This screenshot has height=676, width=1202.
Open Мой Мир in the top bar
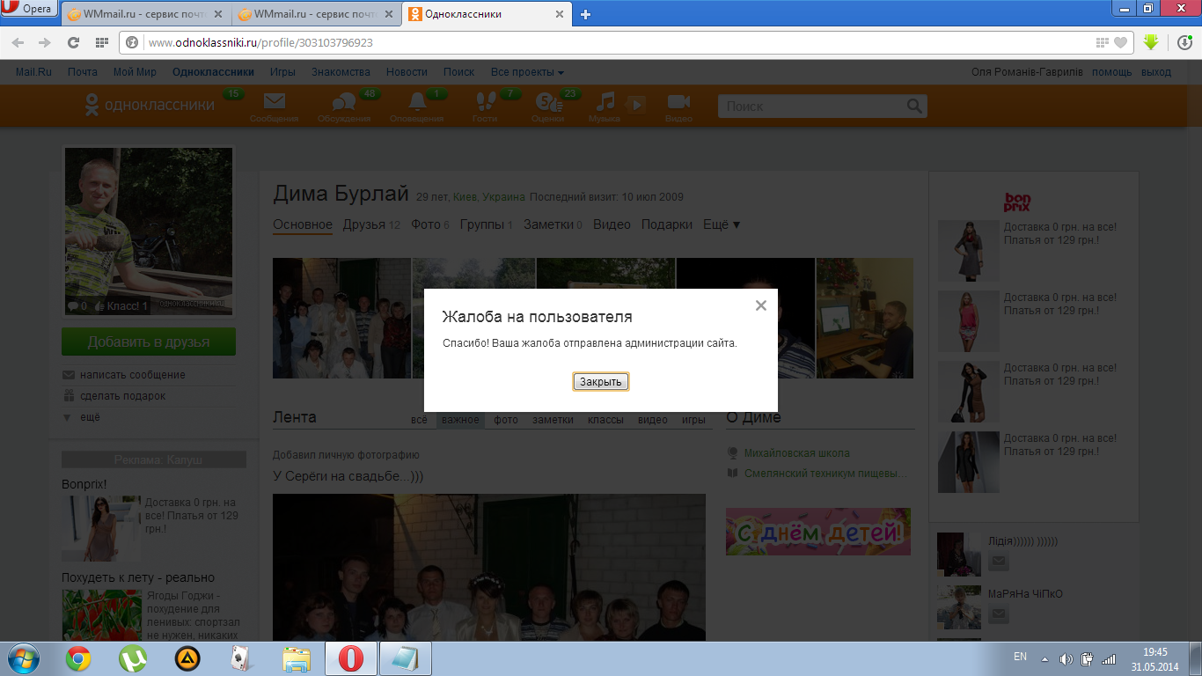(135, 72)
